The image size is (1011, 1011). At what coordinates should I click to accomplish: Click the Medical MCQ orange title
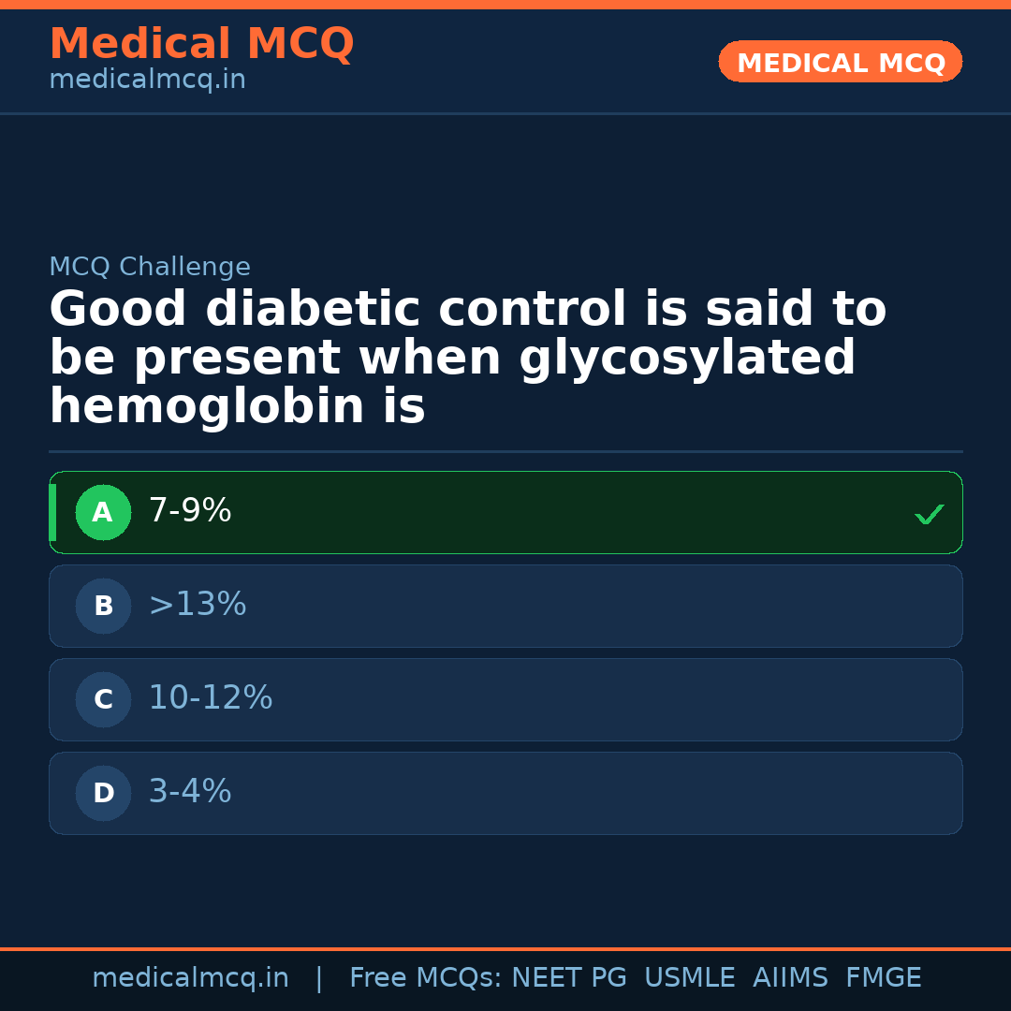click(x=201, y=44)
